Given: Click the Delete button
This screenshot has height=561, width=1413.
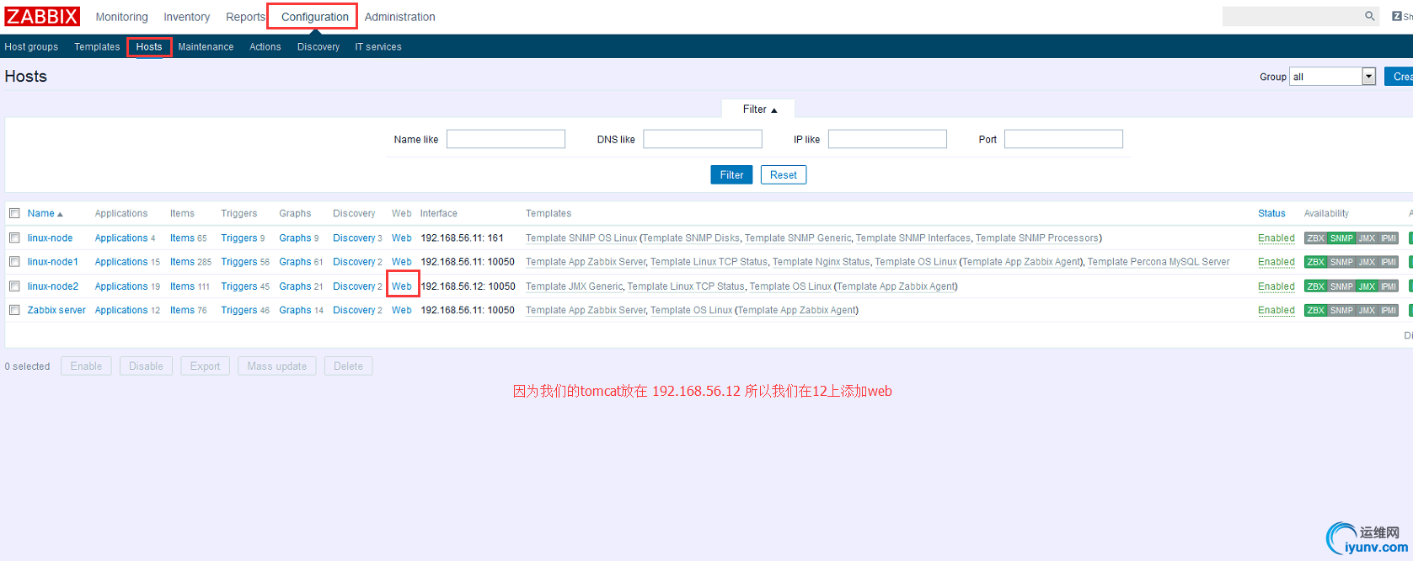Looking at the screenshot, I should 348,366.
